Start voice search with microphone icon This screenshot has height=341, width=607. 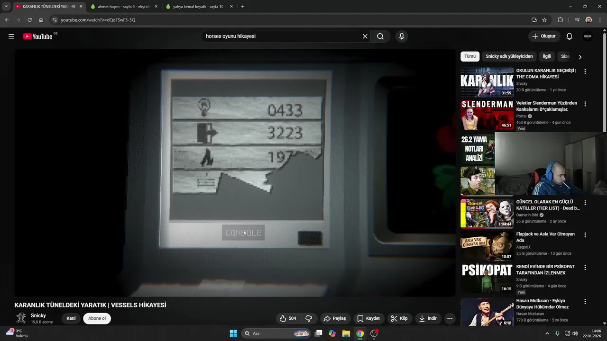(402, 36)
